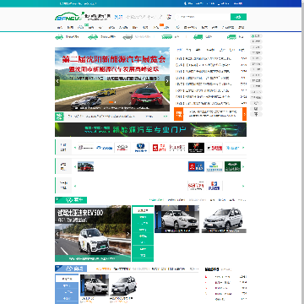Open red diamond logo on blue background

click(x=196, y=166)
